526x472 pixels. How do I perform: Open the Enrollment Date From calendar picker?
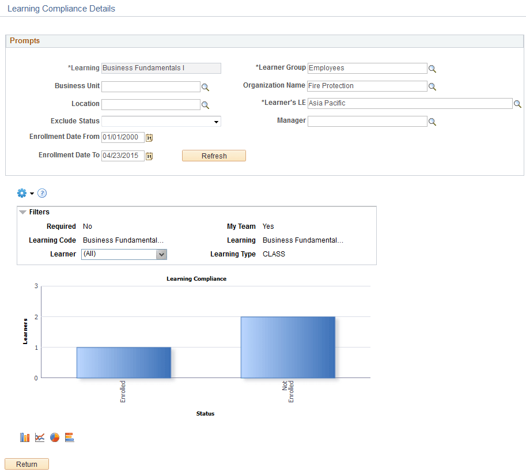(x=149, y=137)
